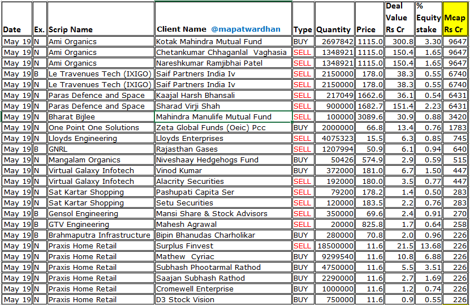Click quantity 9299540 cell

pyautogui.click(x=334, y=257)
